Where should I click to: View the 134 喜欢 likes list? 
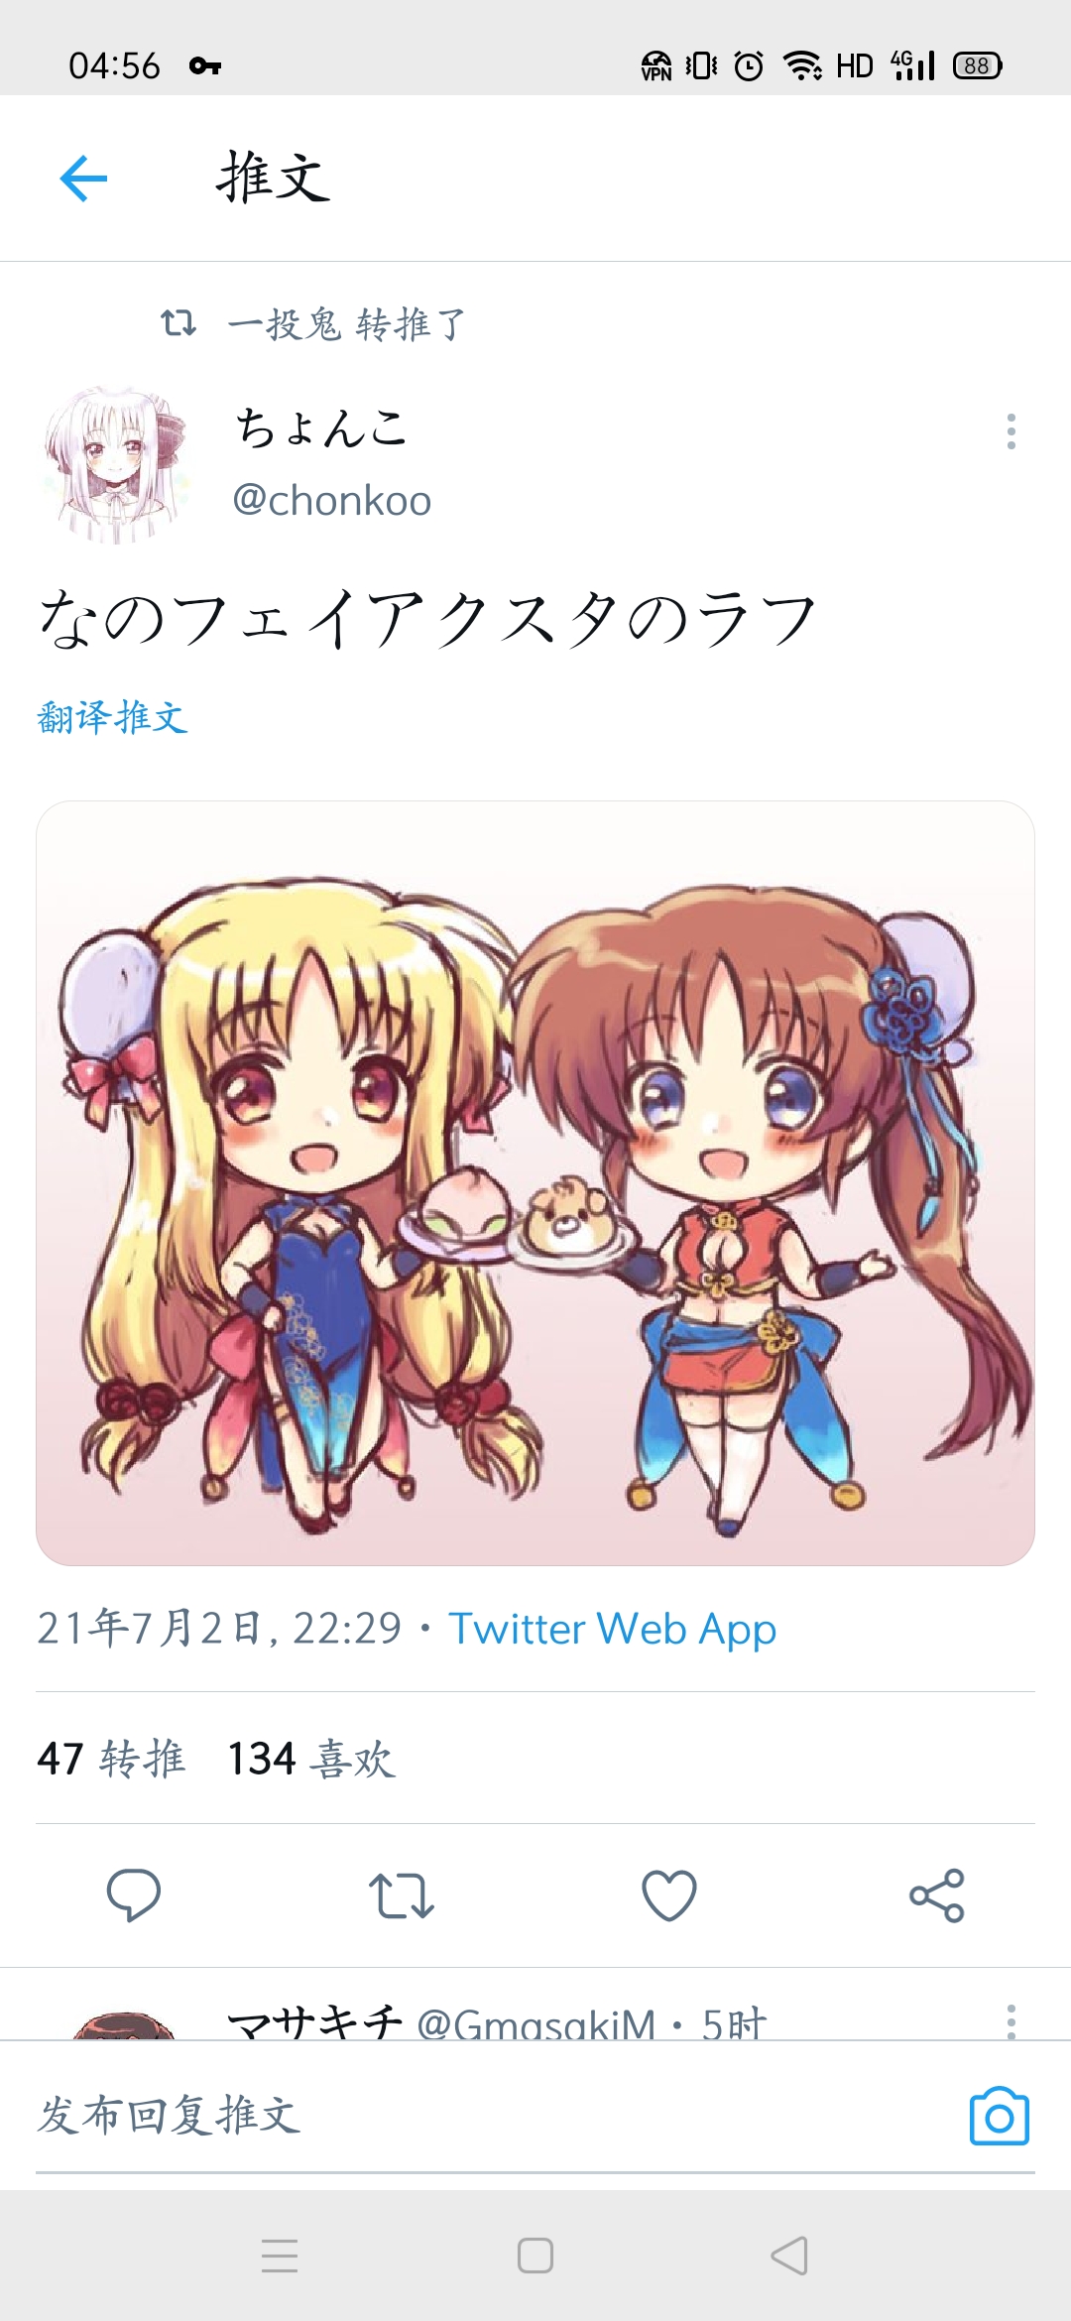(311, 1759)
